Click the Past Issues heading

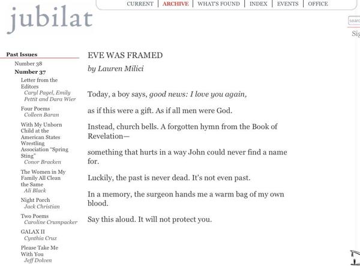pos(22,55)
